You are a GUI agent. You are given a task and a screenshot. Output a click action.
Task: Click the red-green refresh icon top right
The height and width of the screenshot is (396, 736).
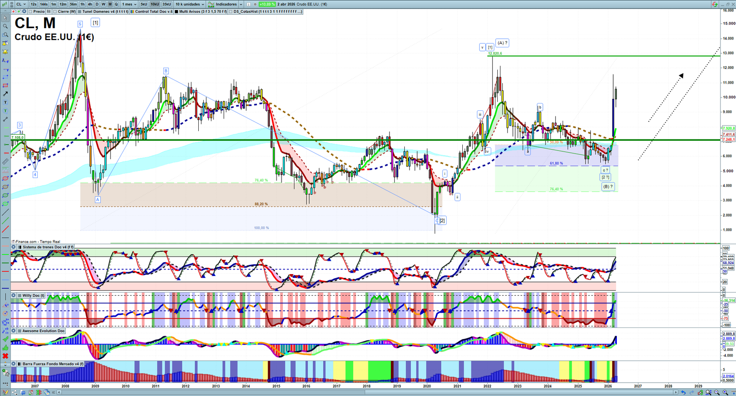(714, 4)
